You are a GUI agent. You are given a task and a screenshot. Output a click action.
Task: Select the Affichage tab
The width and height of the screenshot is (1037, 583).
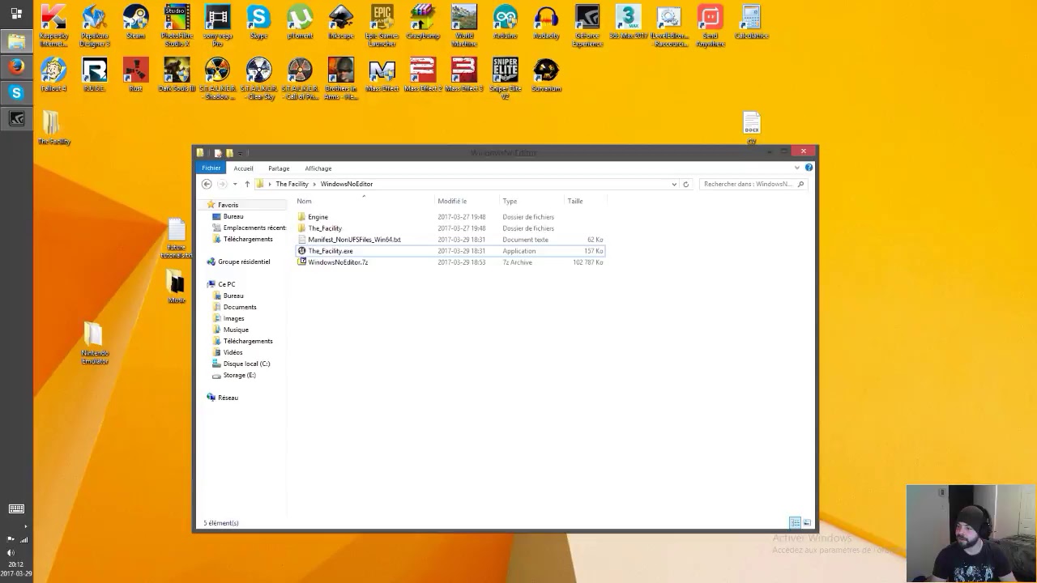tap(318, 168)
